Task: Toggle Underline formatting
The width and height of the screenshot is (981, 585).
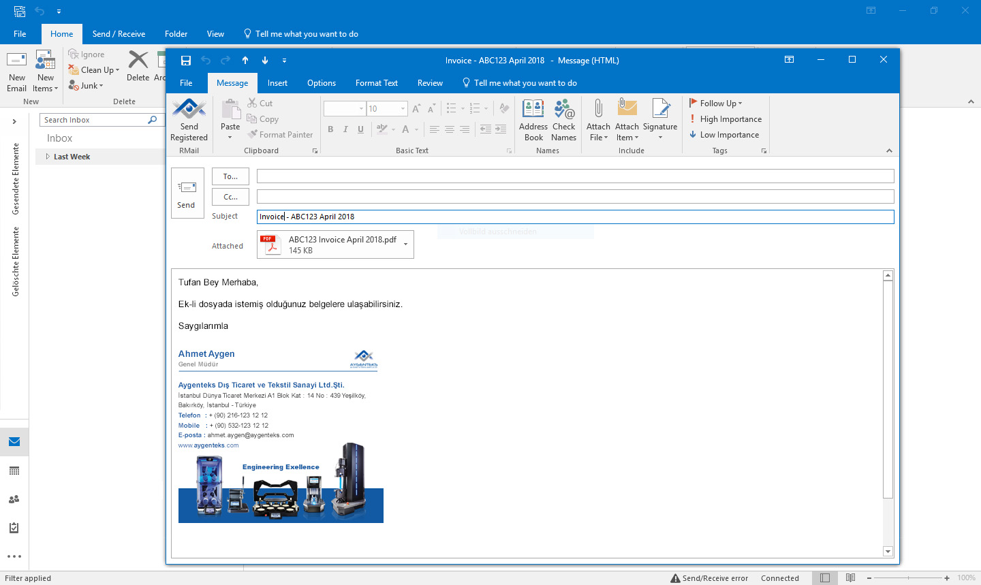Action: pos(361,129)
